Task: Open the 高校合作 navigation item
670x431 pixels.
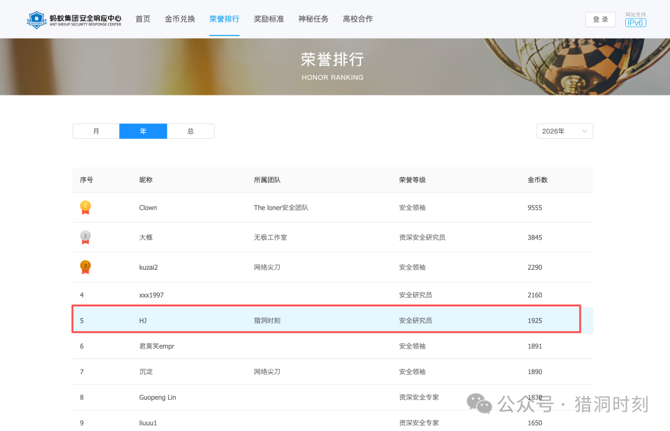Action: pyautogui.click(x=358, y=19)
